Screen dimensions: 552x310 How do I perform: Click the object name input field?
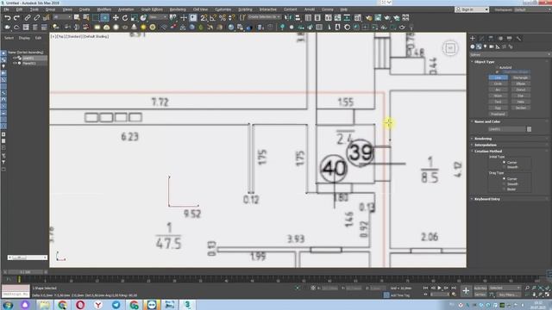[506, 129]
